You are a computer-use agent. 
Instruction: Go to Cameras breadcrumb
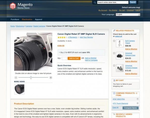[x=29, y=26]
